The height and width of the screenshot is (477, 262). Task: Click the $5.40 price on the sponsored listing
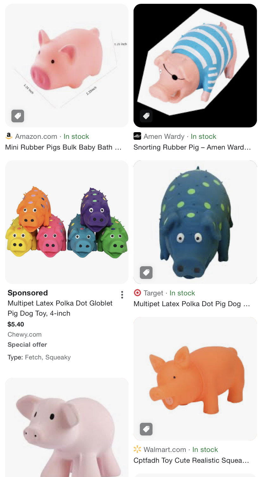click(x=16, y=324)
